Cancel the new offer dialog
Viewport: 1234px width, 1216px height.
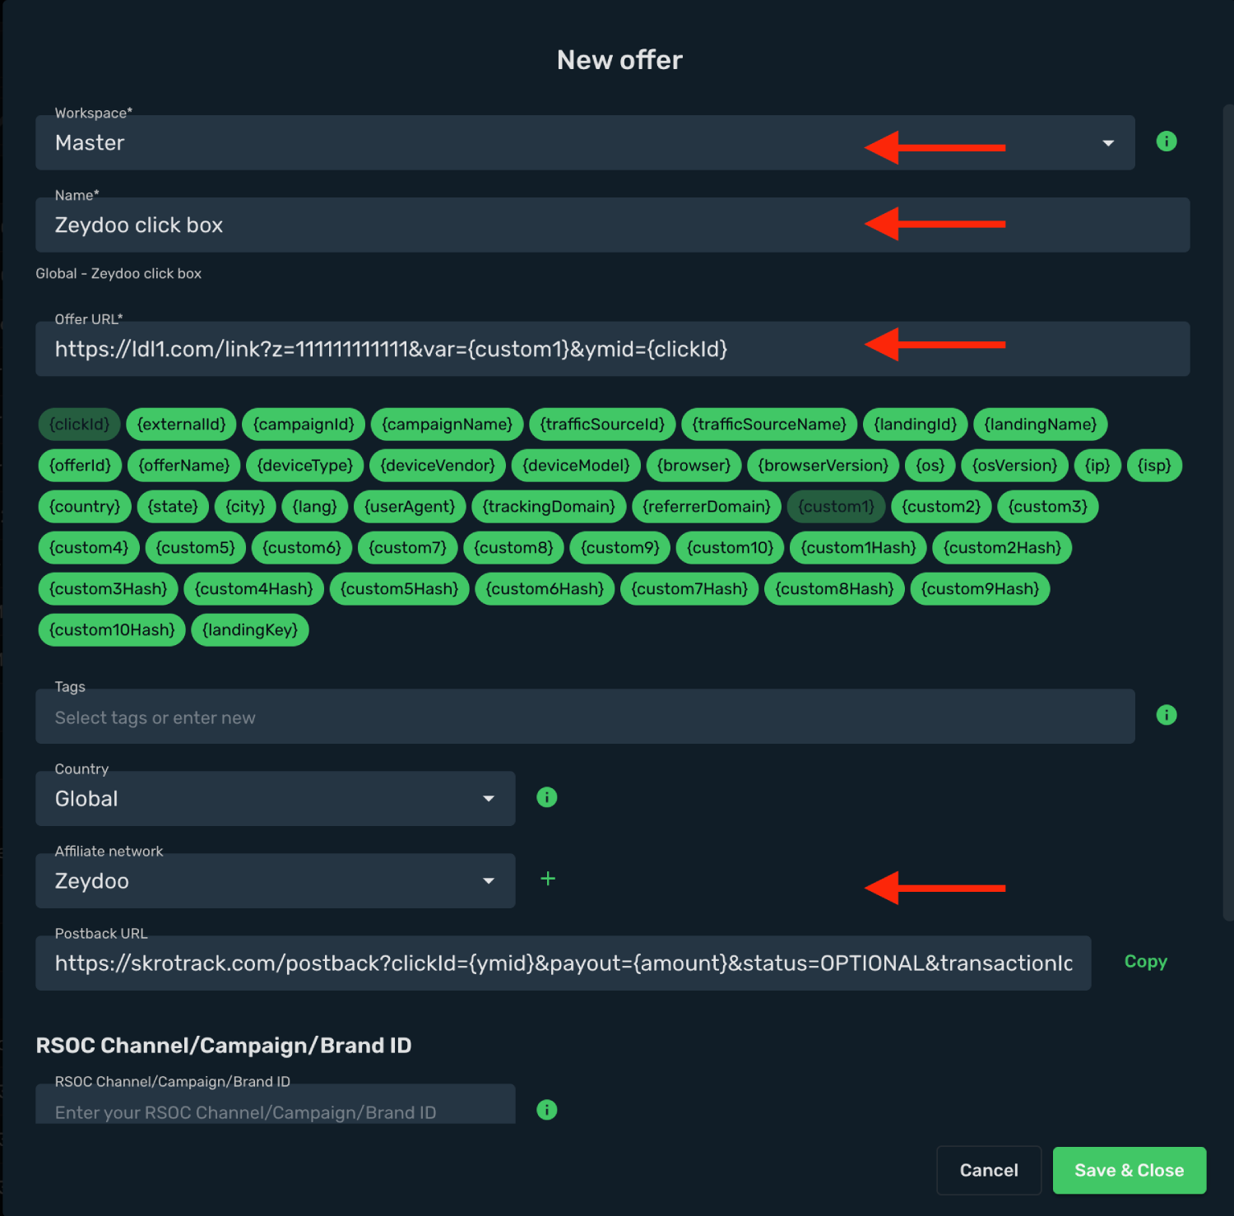click(x=989, y=1170)
